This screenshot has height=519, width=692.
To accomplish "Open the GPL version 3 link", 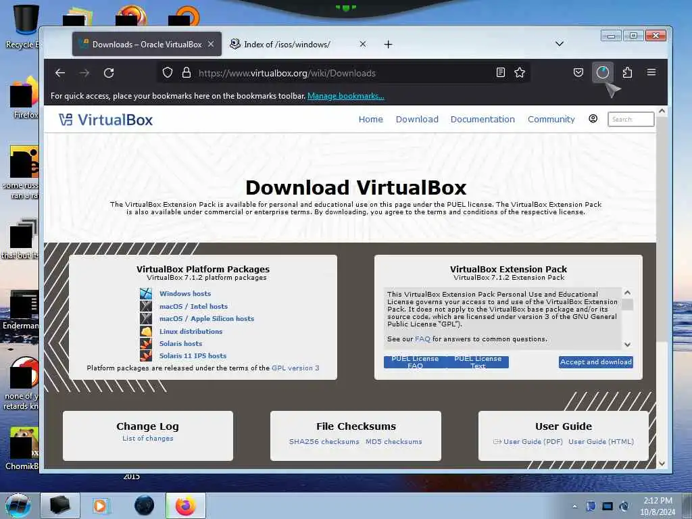I will coord(295,368).
